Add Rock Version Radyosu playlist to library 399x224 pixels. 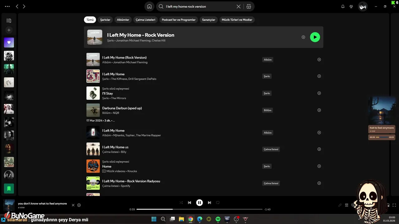[319, 183]
